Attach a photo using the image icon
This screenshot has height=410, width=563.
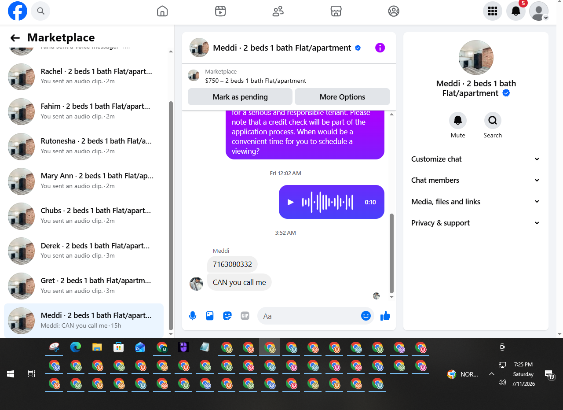tap(210, 316)
